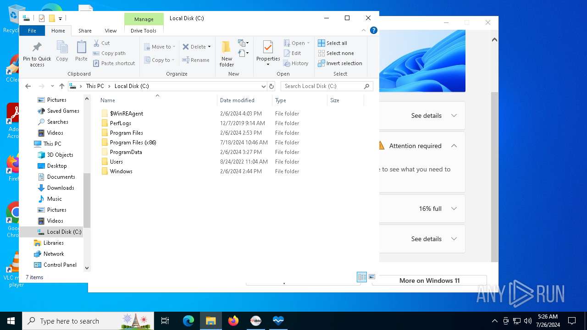Image resolution: width=587 pixels, height=330 pixels.
Task: Open the History command
Action: point(296,63)
